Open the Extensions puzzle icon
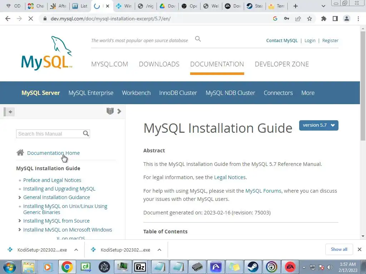The height and width of the screenshot is (274, 366). 324,19
